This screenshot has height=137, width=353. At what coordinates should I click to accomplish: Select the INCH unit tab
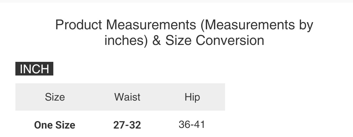(34, 69)
